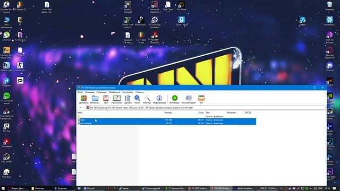Image resolution: width=340 pixels, height=191 pixels.
Task: Open the Избранное menu
Action: coord(114,92)
